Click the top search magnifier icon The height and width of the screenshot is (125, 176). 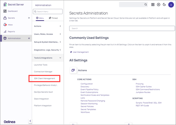146,5
